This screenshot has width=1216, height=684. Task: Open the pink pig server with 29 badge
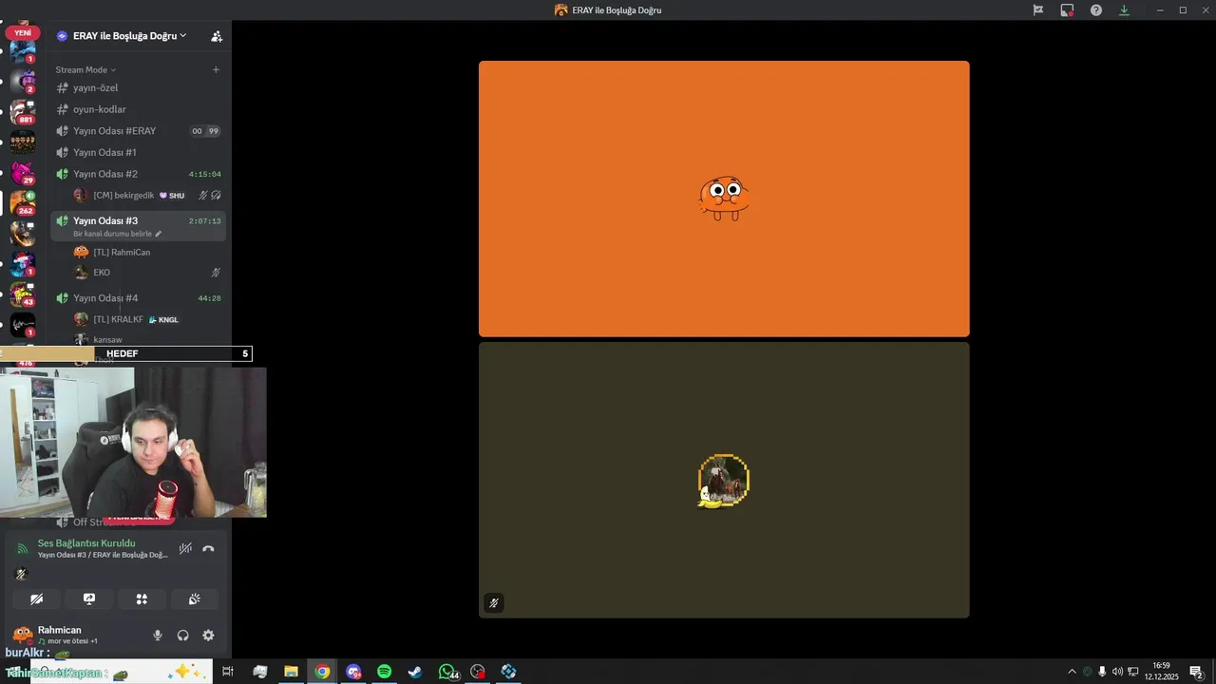[x=23, y=173]
